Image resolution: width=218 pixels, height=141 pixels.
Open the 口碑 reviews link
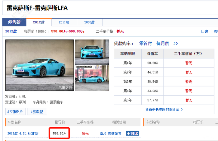coord(204,31)
